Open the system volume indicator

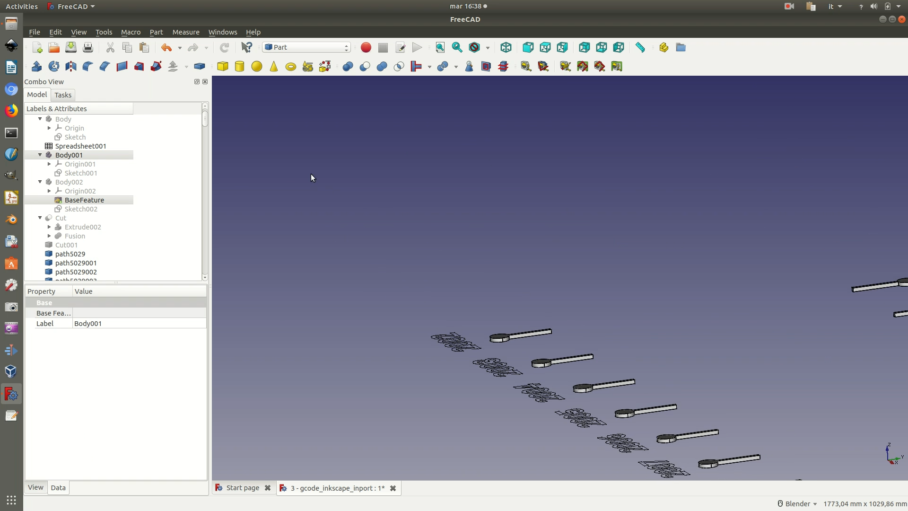(x=873, y=6)
